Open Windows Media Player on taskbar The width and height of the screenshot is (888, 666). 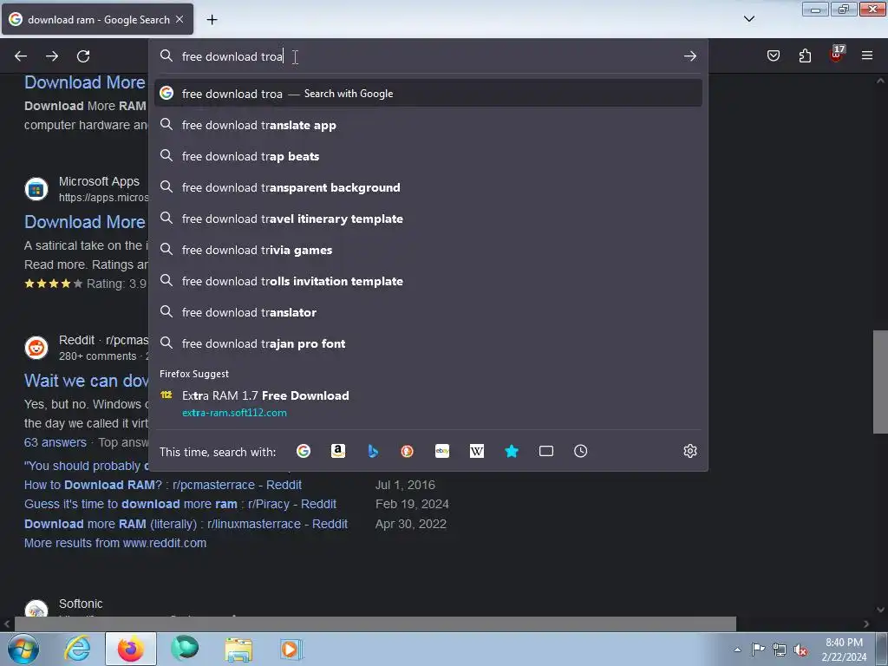pos(291,649)
